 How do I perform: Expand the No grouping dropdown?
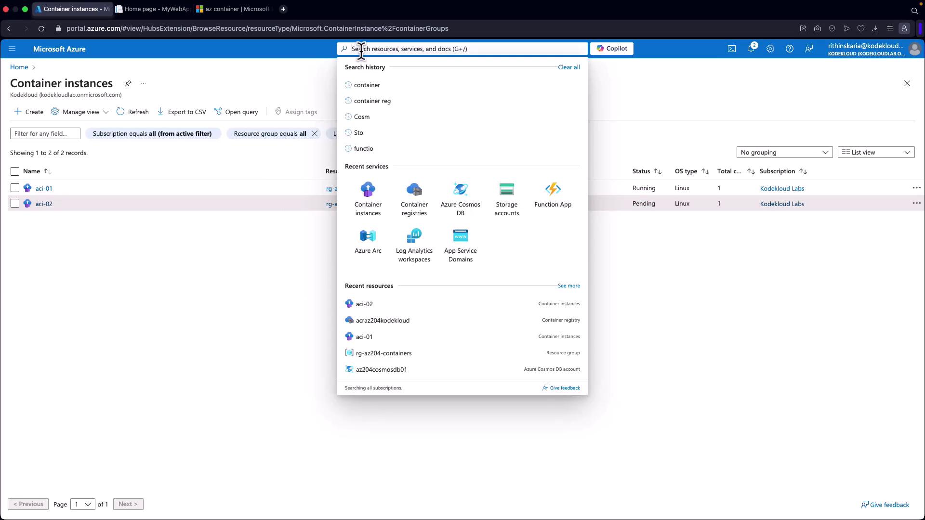(784, 153)
